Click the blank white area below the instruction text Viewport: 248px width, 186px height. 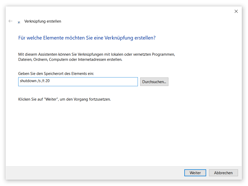tap(123, 133)
